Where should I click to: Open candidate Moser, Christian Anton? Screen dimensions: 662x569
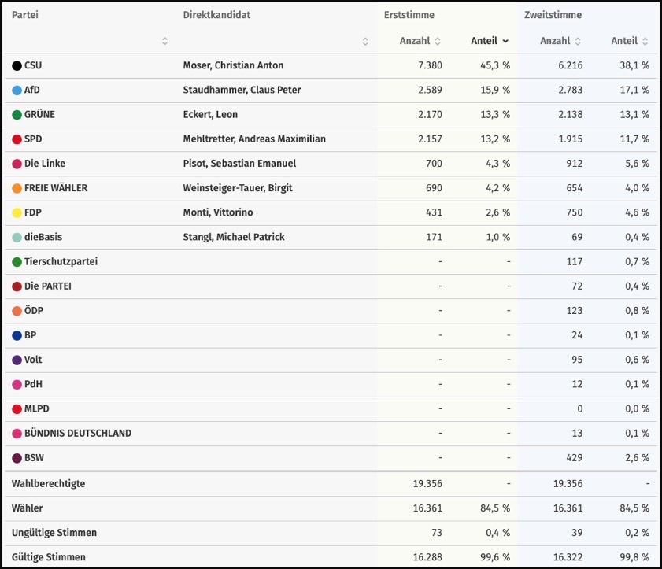233,65
